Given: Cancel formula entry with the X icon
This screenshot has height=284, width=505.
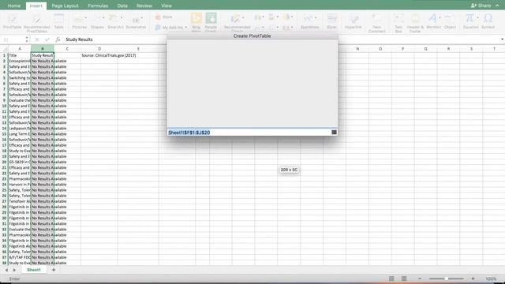Looking at the screenshot, I should (x=37, y=39).
